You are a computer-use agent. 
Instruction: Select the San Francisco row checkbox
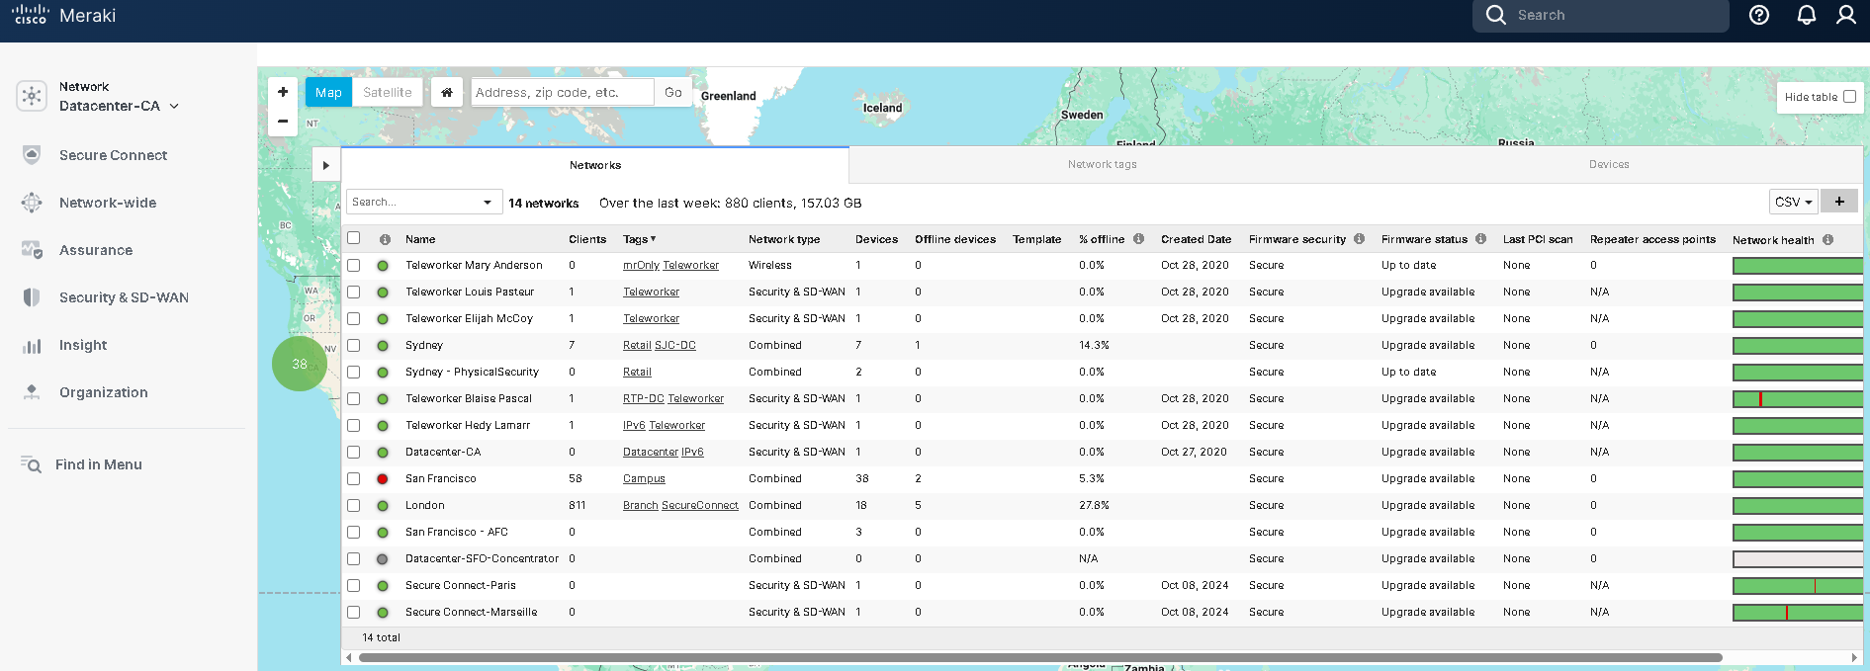click(x=354, y=478)
